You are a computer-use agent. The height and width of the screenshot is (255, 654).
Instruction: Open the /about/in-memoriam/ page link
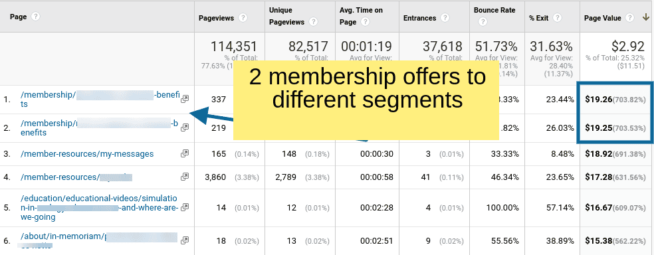[99, 240]
